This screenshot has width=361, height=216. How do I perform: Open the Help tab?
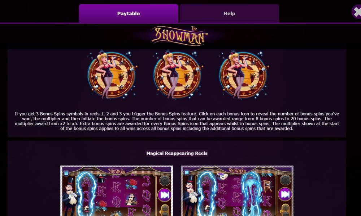point(229,13)
